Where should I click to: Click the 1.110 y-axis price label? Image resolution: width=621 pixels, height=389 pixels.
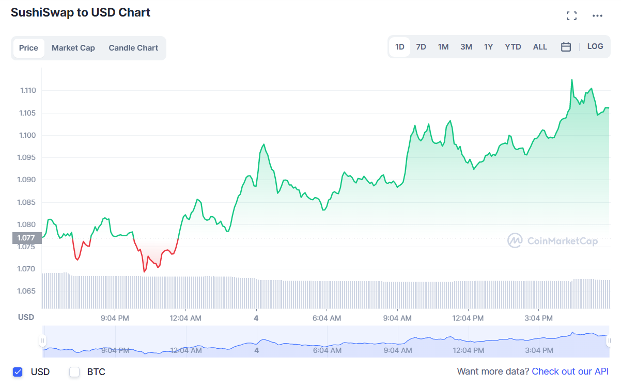point(28,90)
